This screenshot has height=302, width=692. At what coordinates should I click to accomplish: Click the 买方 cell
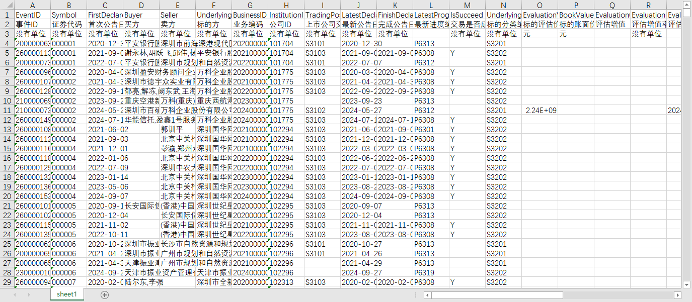point(141,25)
